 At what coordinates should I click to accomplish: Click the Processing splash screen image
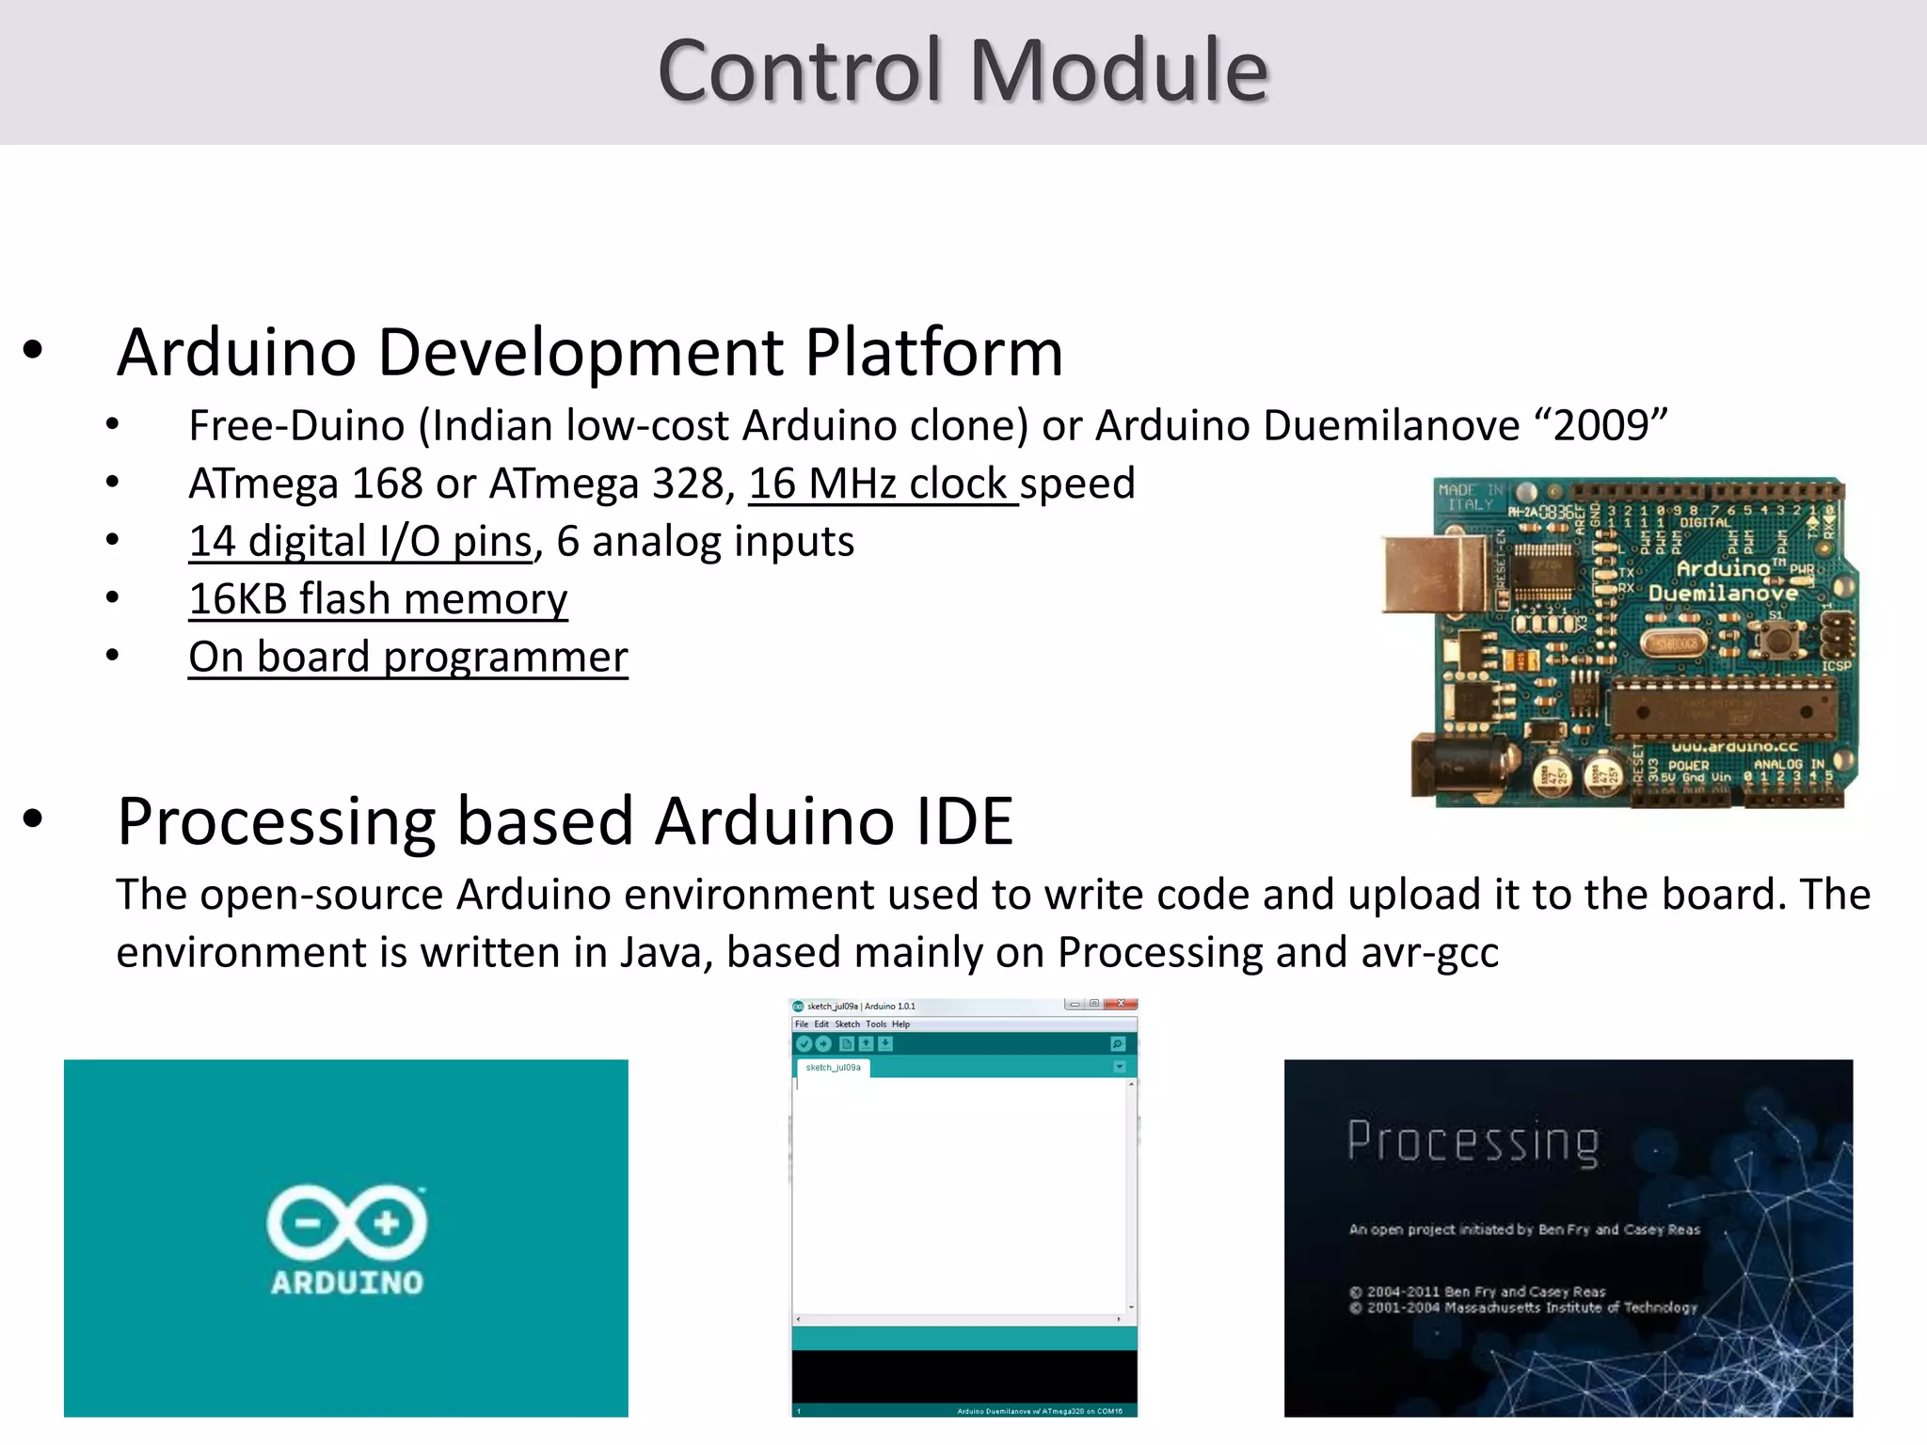tap(1568, 1238)
